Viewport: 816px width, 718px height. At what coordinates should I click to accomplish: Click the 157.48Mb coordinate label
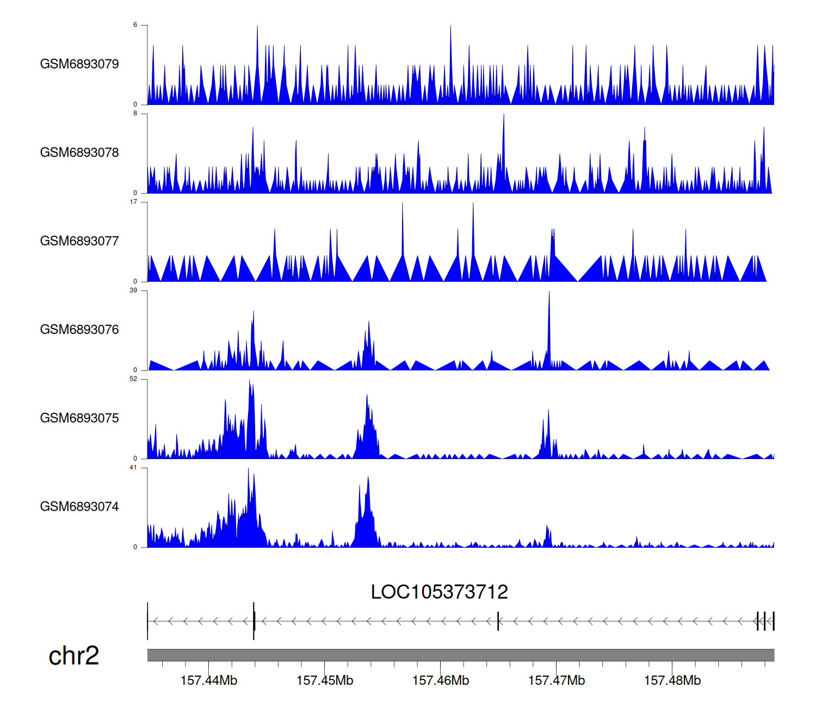pos(672,681)
